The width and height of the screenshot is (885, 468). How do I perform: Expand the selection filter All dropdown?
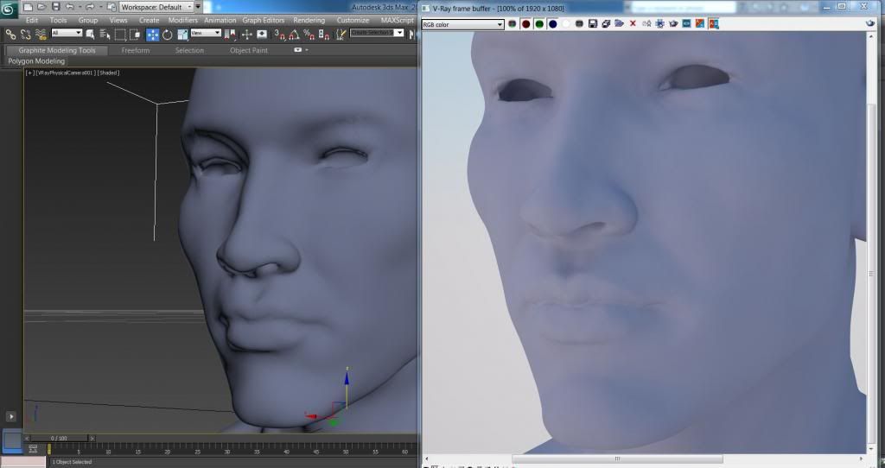(x=67, y=34)
